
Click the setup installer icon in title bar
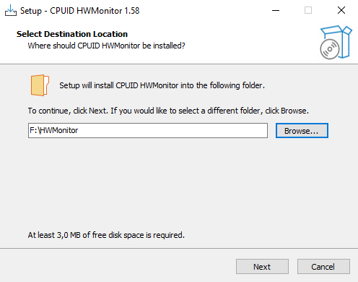[11, 10]
